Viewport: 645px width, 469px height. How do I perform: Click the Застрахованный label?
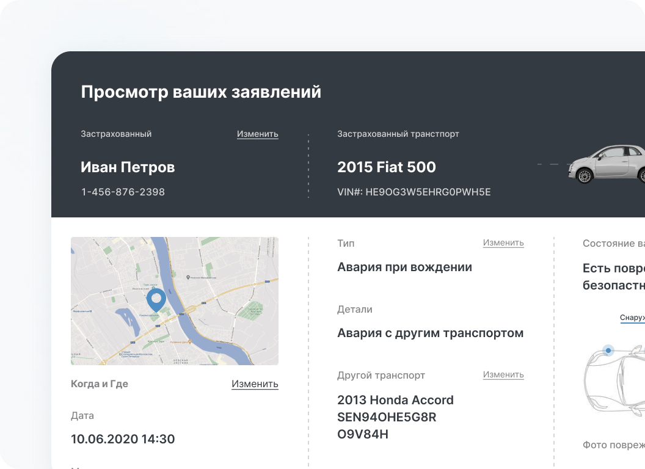(x=116, y=134)
